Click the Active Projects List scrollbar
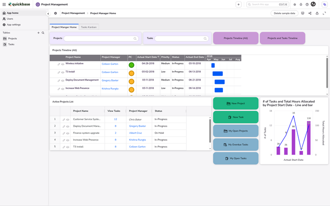Image resolution: width=330 pixels, height=206 pixels. [210, 131]
